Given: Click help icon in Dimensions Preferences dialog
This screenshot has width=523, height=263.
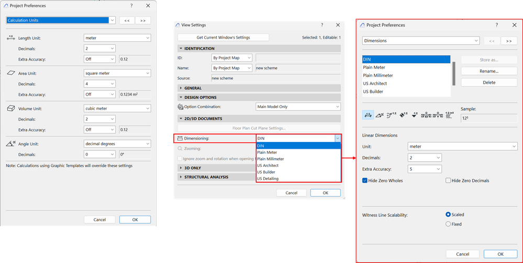Looking at the screenshot, I should (x=496, y=25).
